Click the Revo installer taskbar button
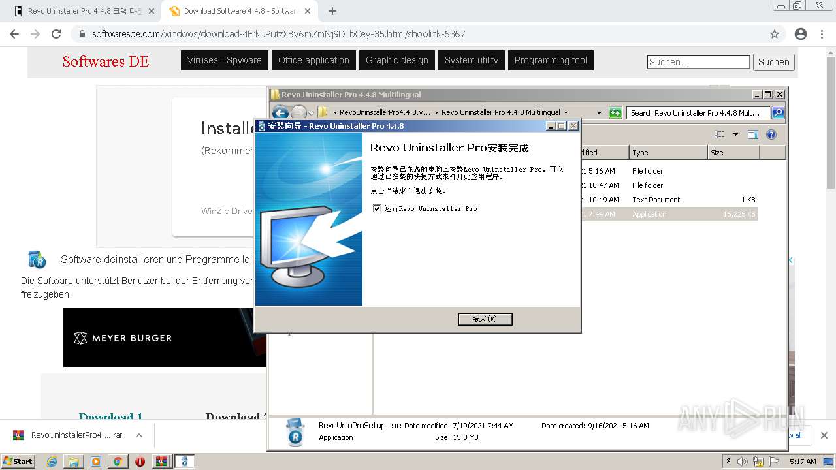836x470 pixels. 185,462
